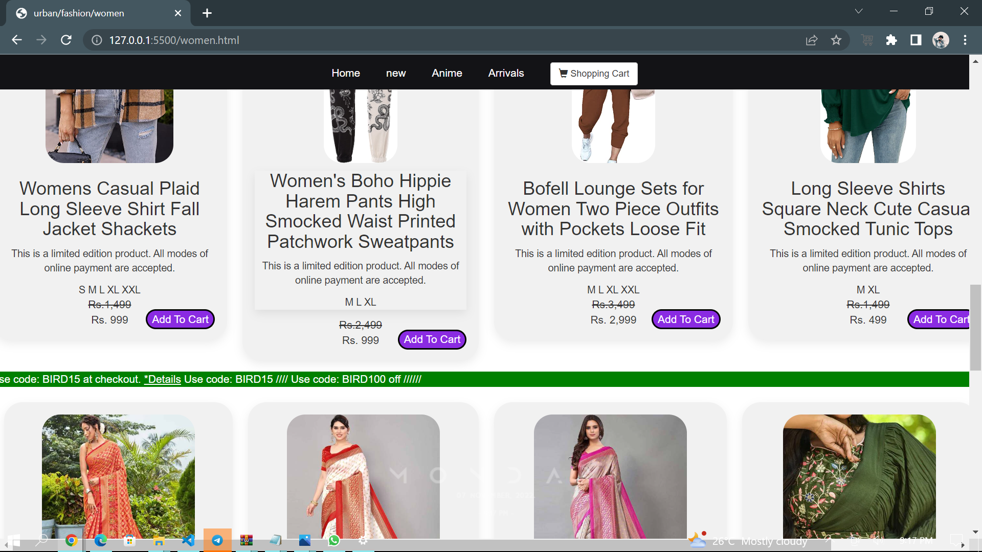This screenshot has height=552, width=982.
Task: Select the Anime menu item
Action: point(447,73)
